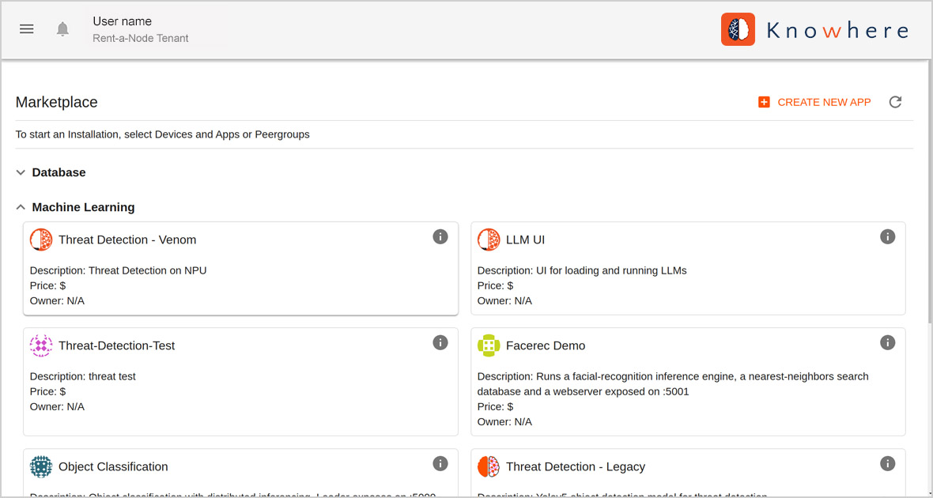Open info for Threat Detection - Legacy
This screenshot has width=933, height=498.
pos(887,463)
